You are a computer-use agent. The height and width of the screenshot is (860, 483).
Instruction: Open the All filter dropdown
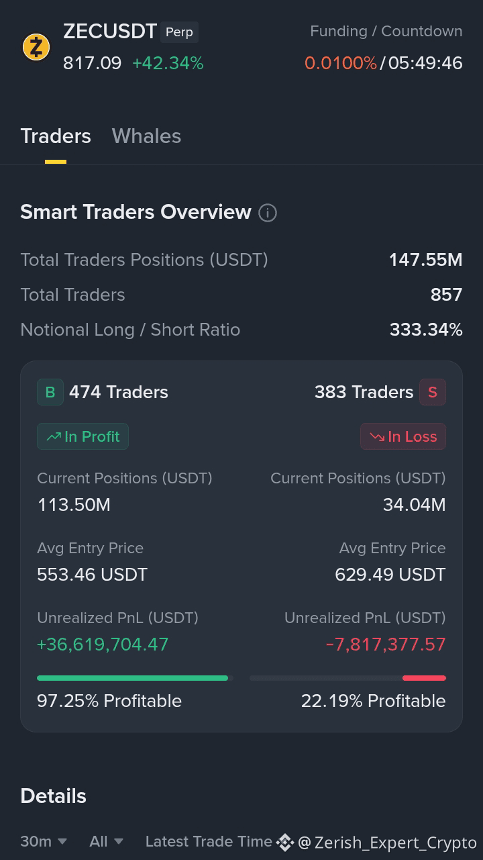tap(107, 841)
